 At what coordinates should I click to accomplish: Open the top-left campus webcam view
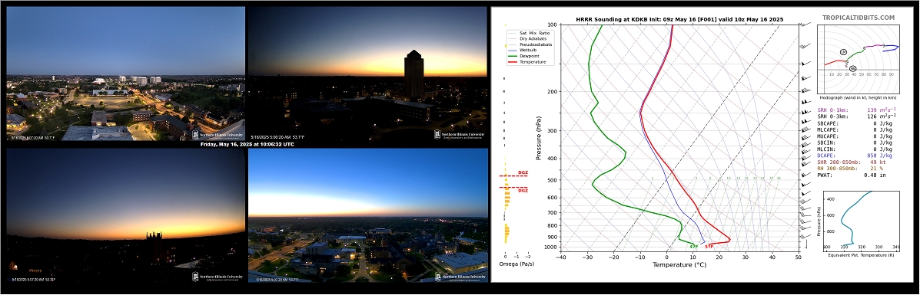[x=125, y=74]
